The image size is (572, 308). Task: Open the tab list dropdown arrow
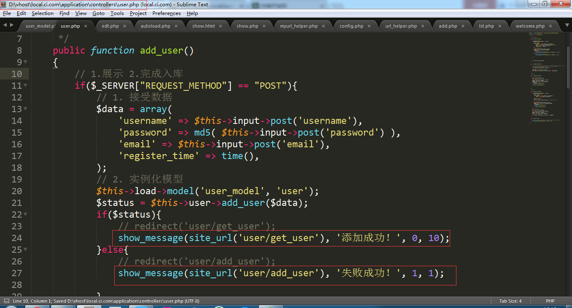[x=566, y=25]
